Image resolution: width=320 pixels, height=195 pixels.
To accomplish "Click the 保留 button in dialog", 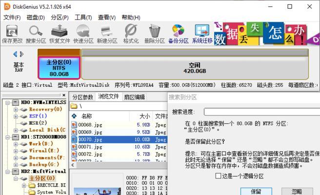I will click(256, 191).
